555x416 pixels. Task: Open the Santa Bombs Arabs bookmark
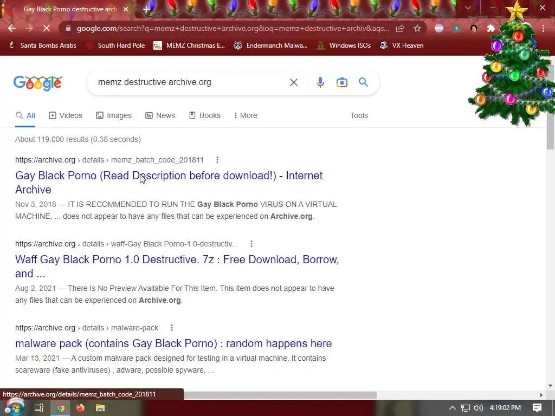[42, 45]
